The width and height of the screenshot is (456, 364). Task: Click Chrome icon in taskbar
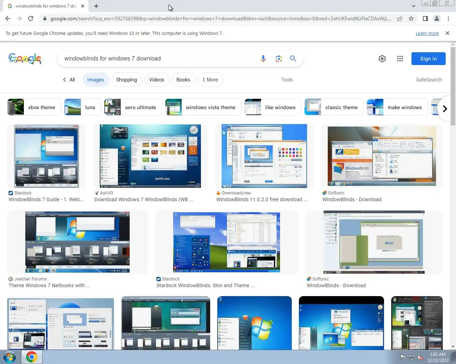click(x=31, y=357)
